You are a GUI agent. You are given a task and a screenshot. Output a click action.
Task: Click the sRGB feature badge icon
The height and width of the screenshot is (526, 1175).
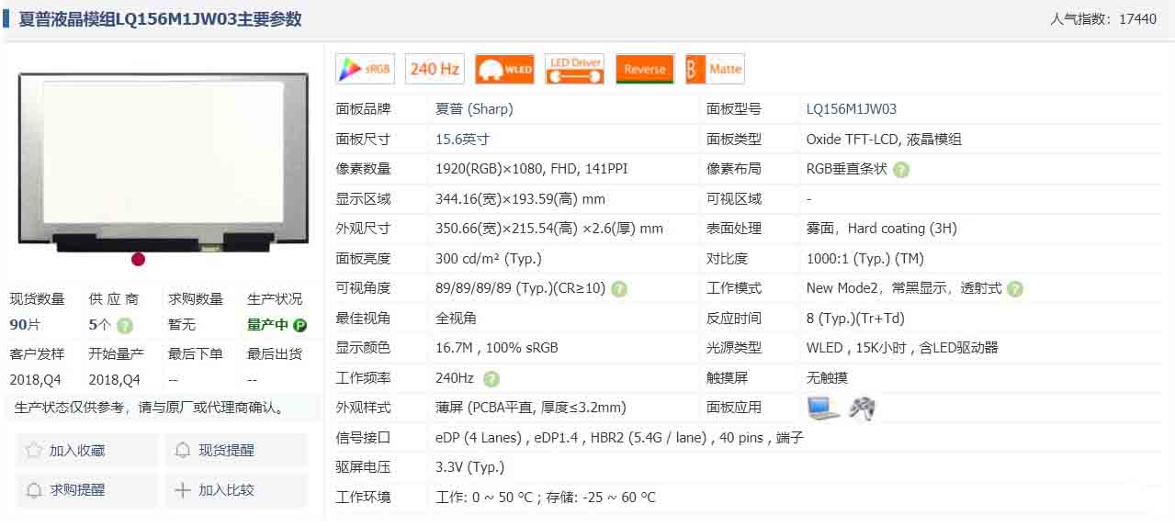coord(365,69)
